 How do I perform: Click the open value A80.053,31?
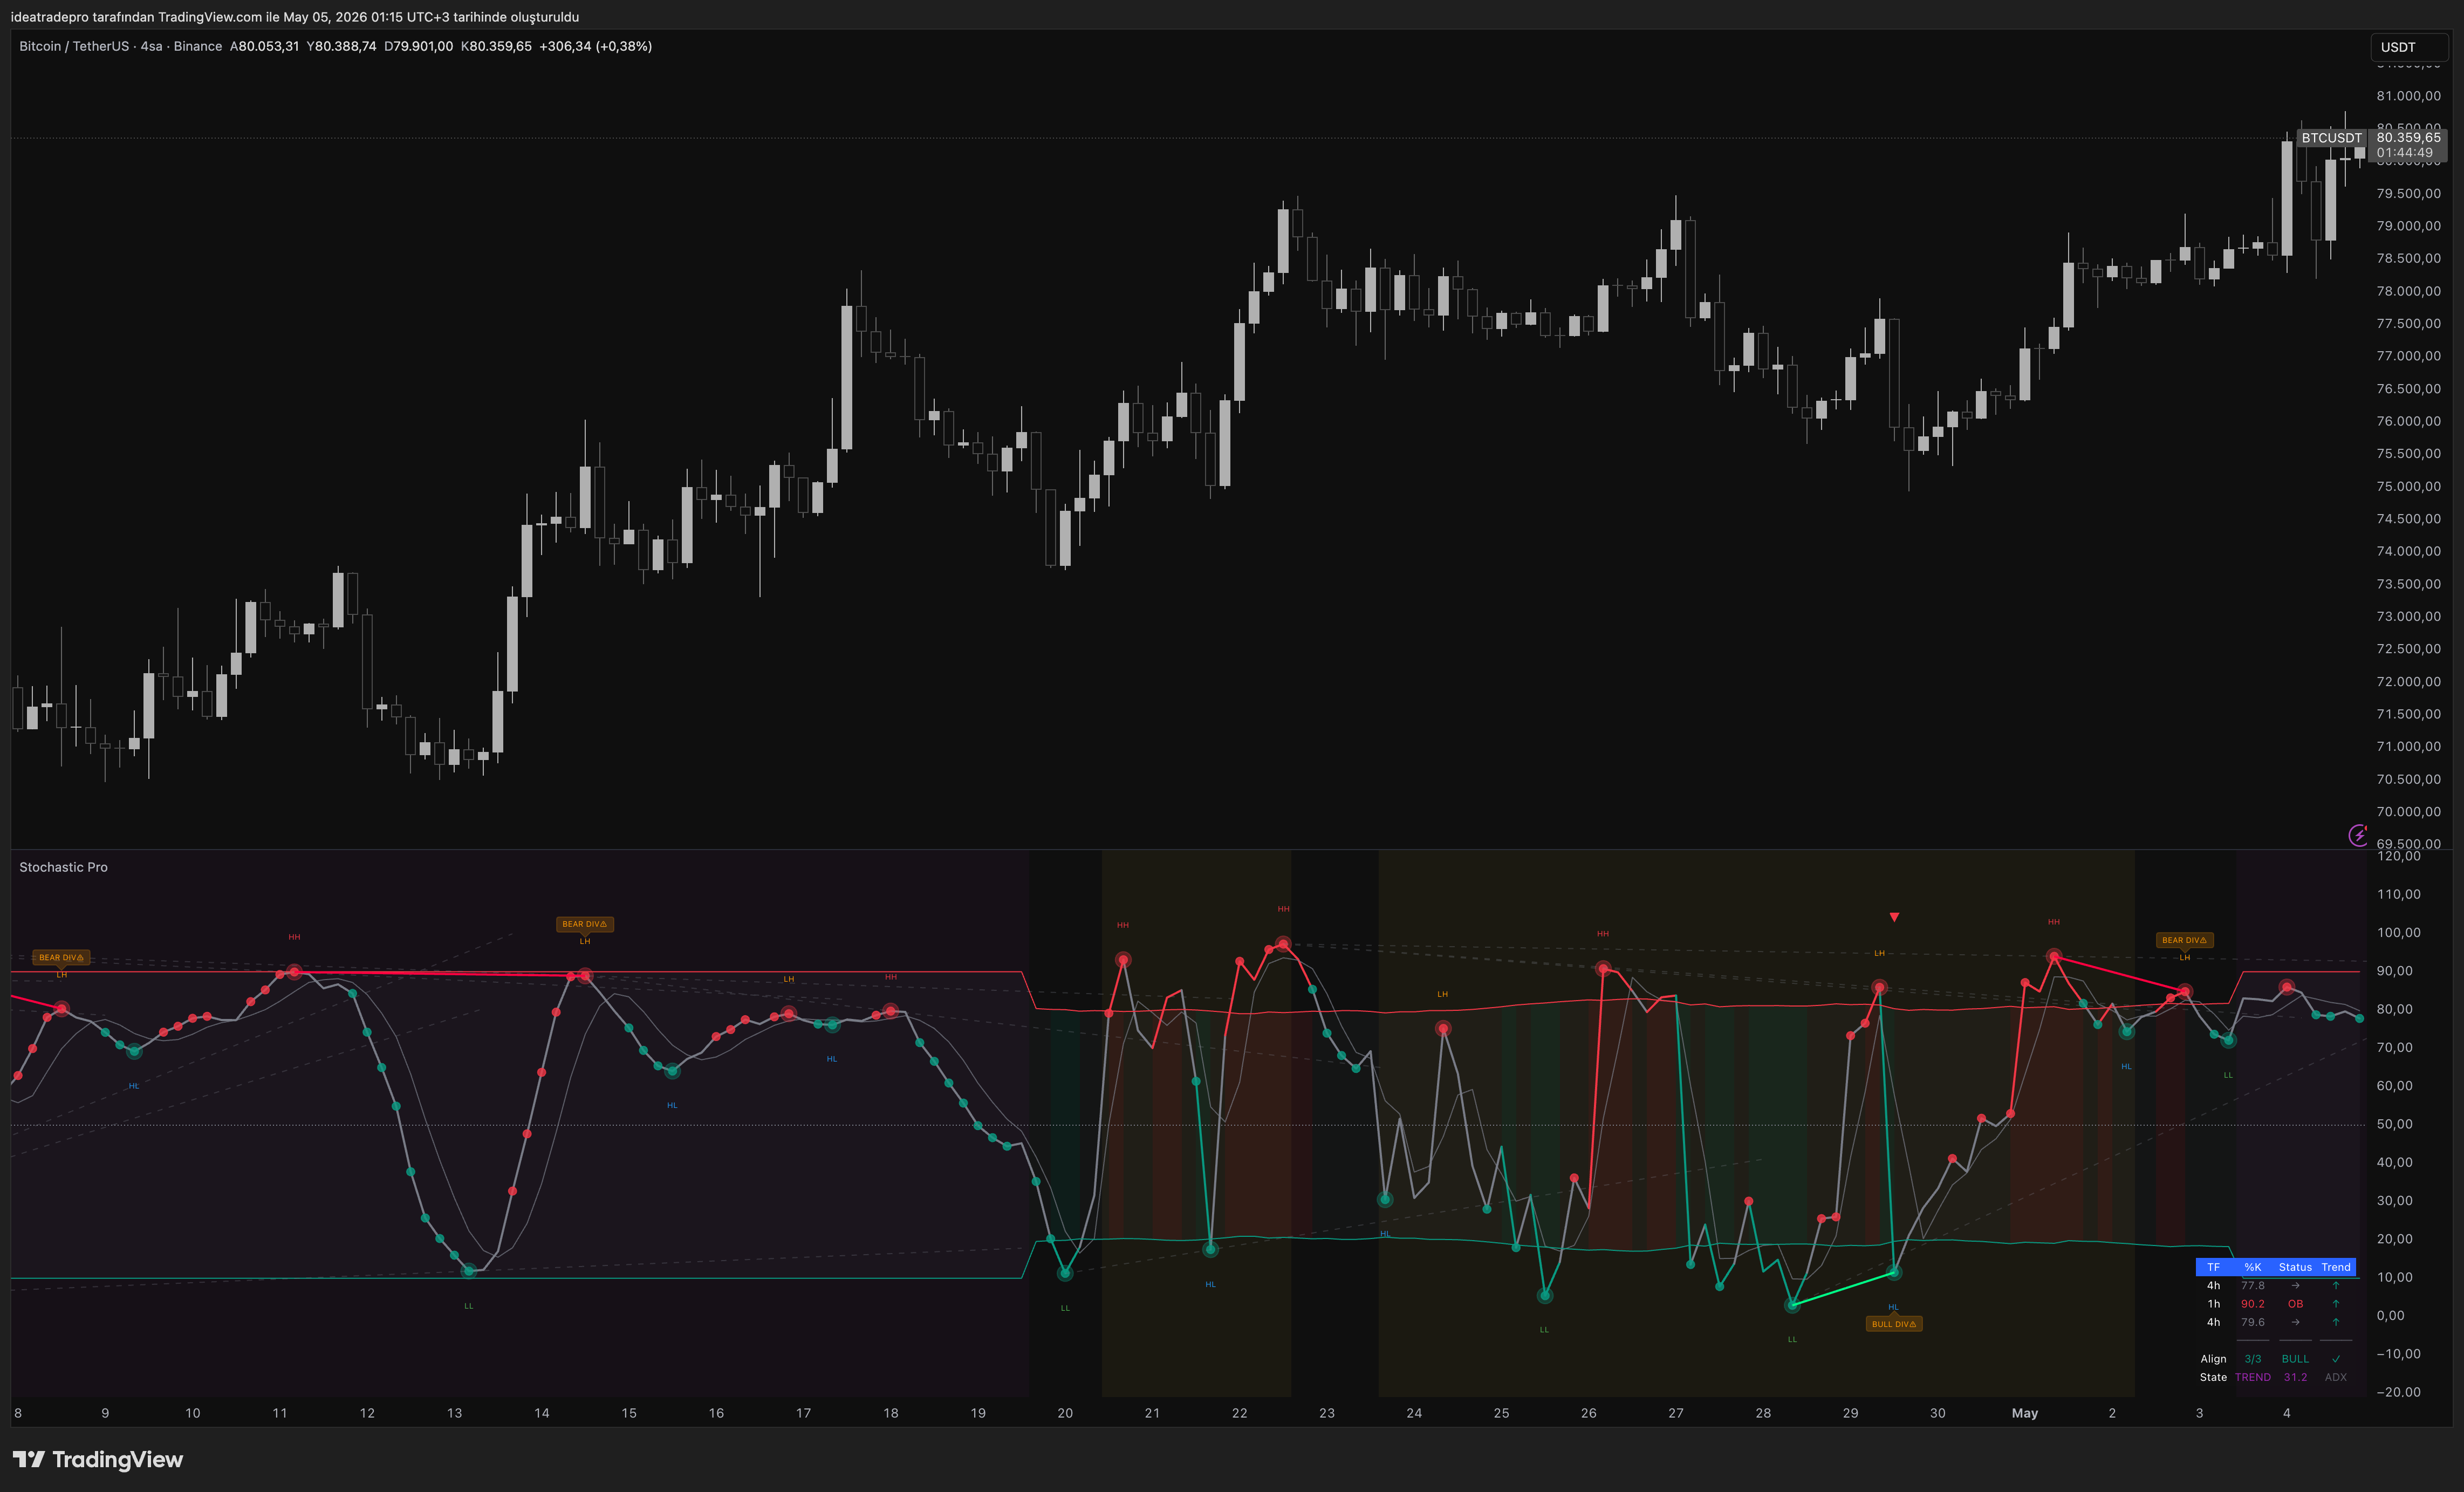[x=264, y=46]
